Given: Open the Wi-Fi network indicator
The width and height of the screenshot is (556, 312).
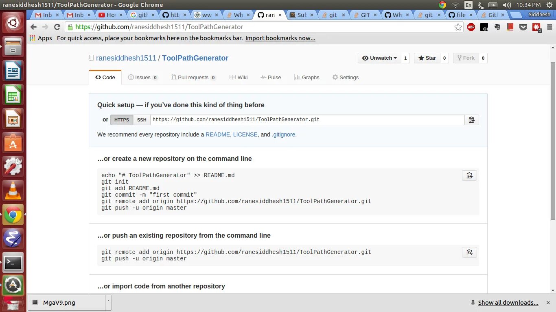Looking at the screenshot, I should point(455,5).
